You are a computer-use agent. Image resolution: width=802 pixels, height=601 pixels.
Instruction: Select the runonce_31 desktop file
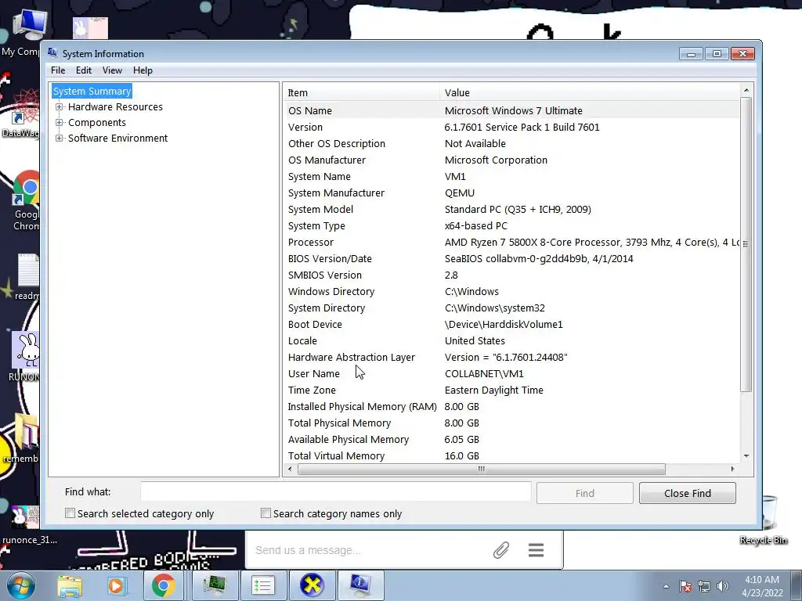pyautogui.click(x=29, y=525)
